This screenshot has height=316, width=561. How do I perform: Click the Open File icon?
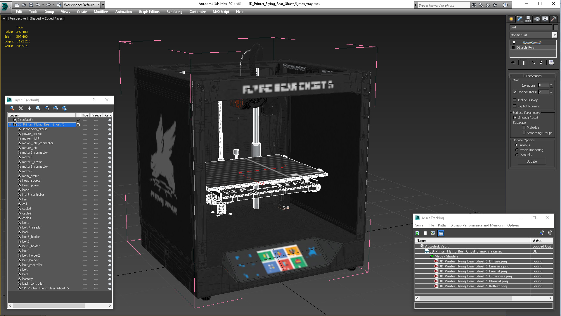24,5
